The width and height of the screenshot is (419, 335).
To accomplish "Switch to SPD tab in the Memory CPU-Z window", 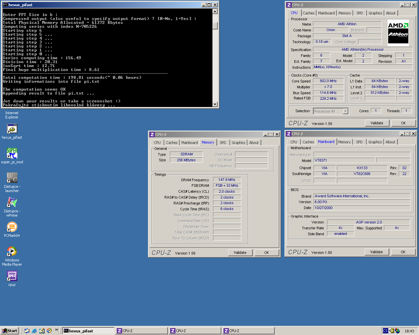I will 223,143.
